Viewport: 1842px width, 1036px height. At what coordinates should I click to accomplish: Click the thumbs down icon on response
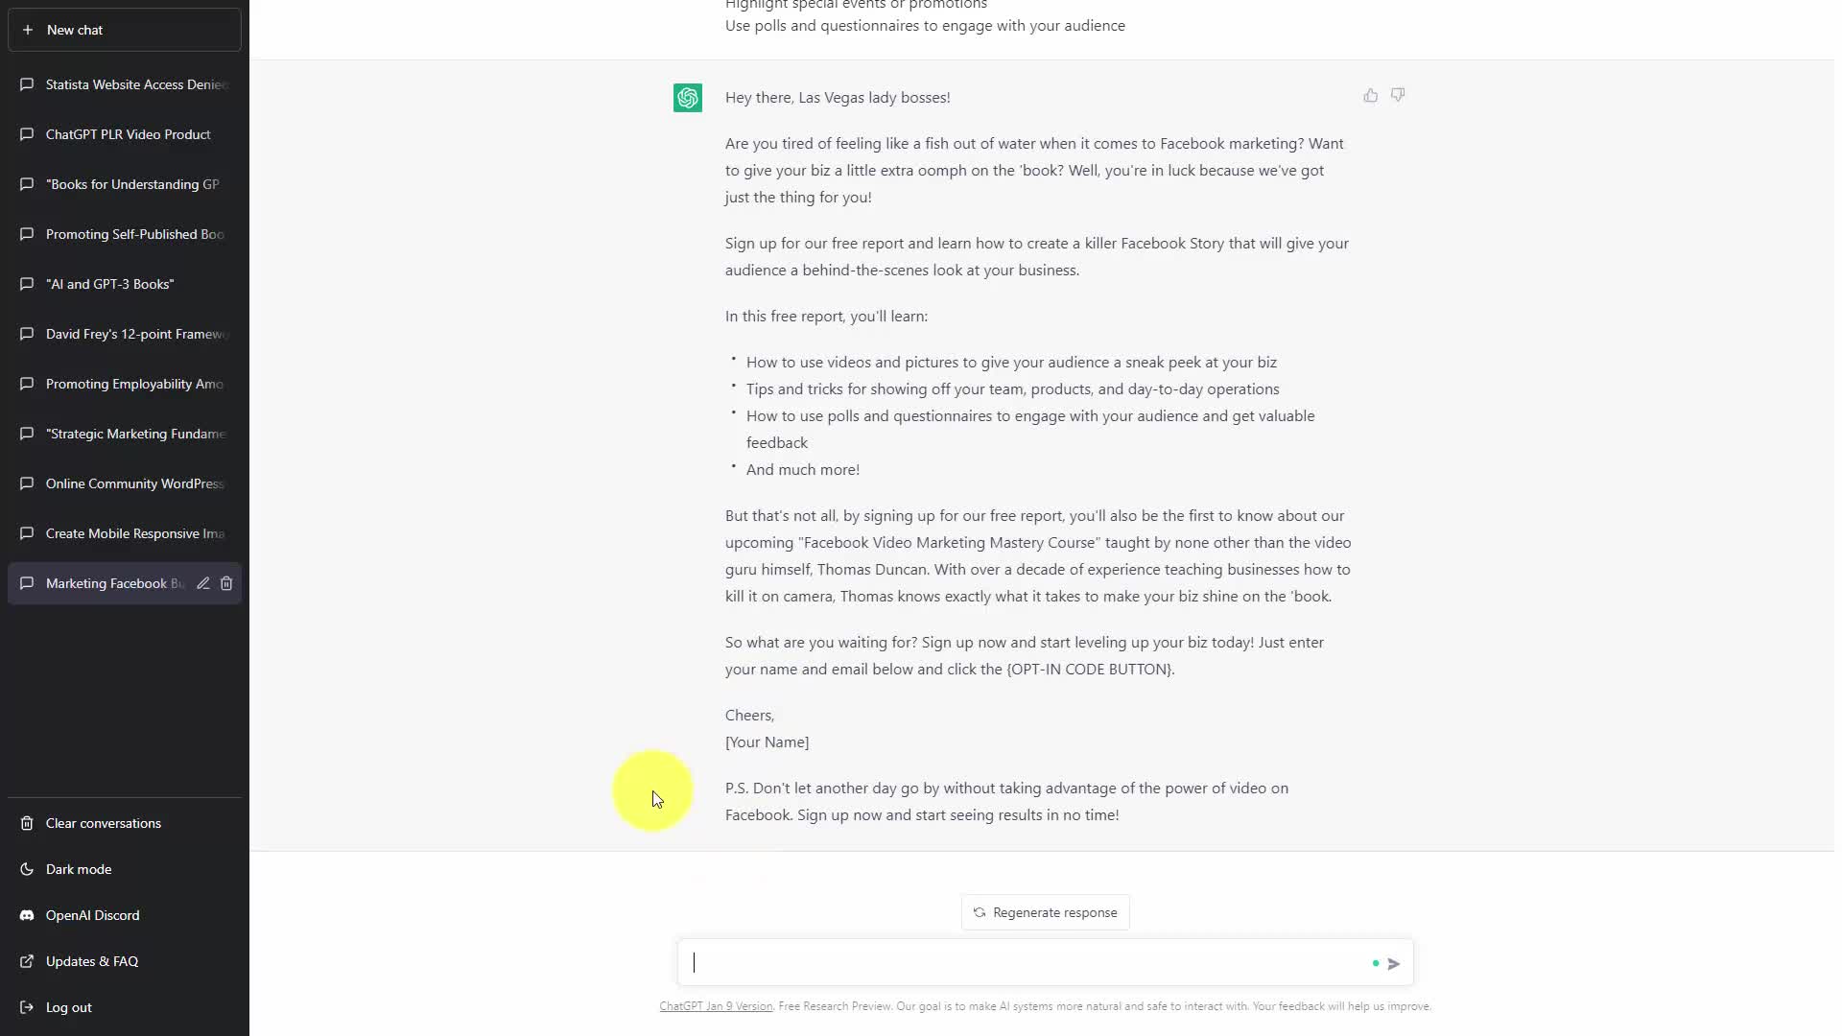[x=1398, y=95]
